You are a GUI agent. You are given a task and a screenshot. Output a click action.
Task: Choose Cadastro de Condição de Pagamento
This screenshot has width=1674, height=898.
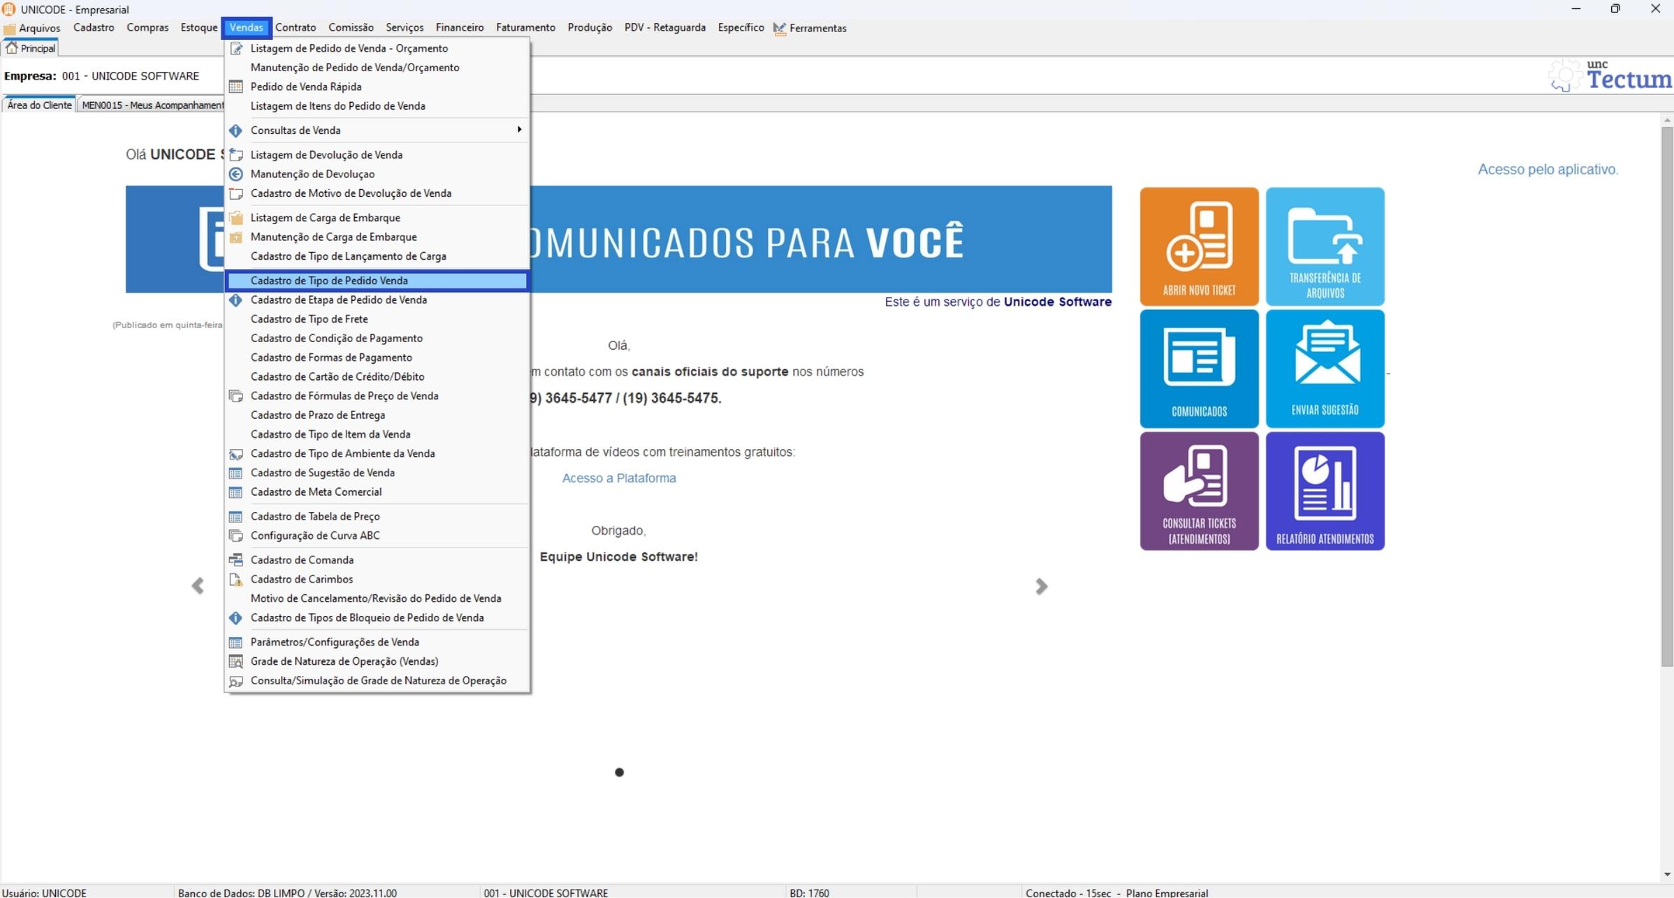[336, 338]
